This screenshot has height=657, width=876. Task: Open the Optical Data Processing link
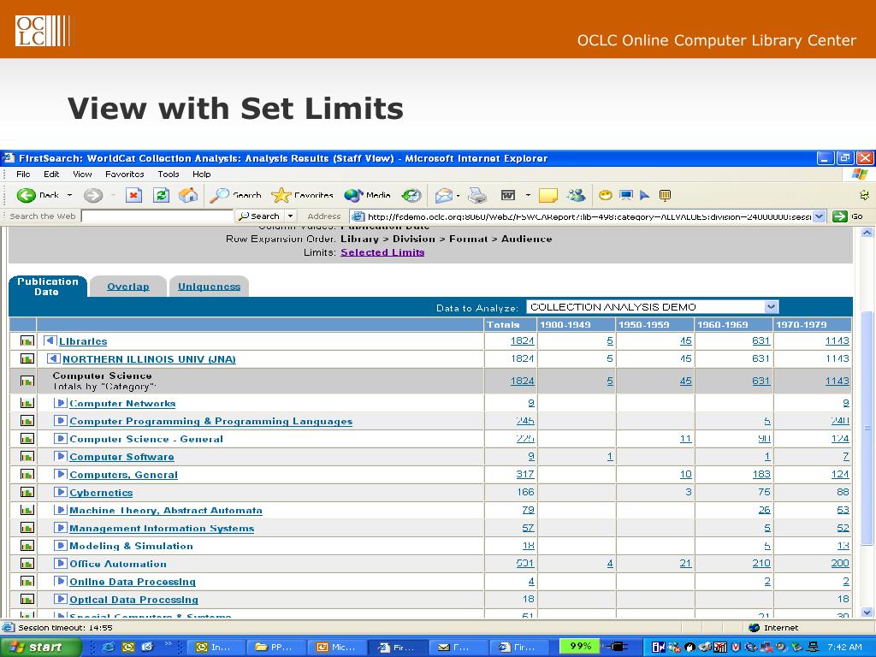point(133,600)
